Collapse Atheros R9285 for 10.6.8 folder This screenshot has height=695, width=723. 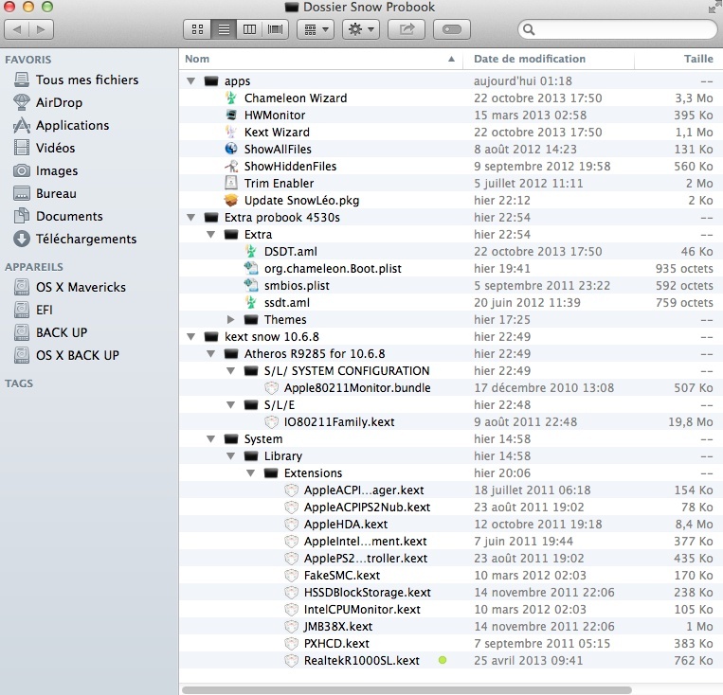[x=210, y=354]
